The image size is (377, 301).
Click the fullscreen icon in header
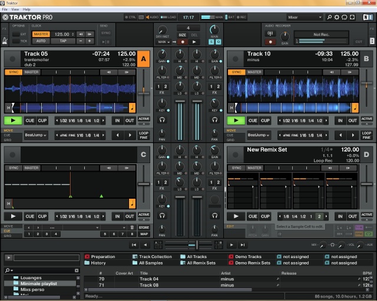click(x=352, y=17)
